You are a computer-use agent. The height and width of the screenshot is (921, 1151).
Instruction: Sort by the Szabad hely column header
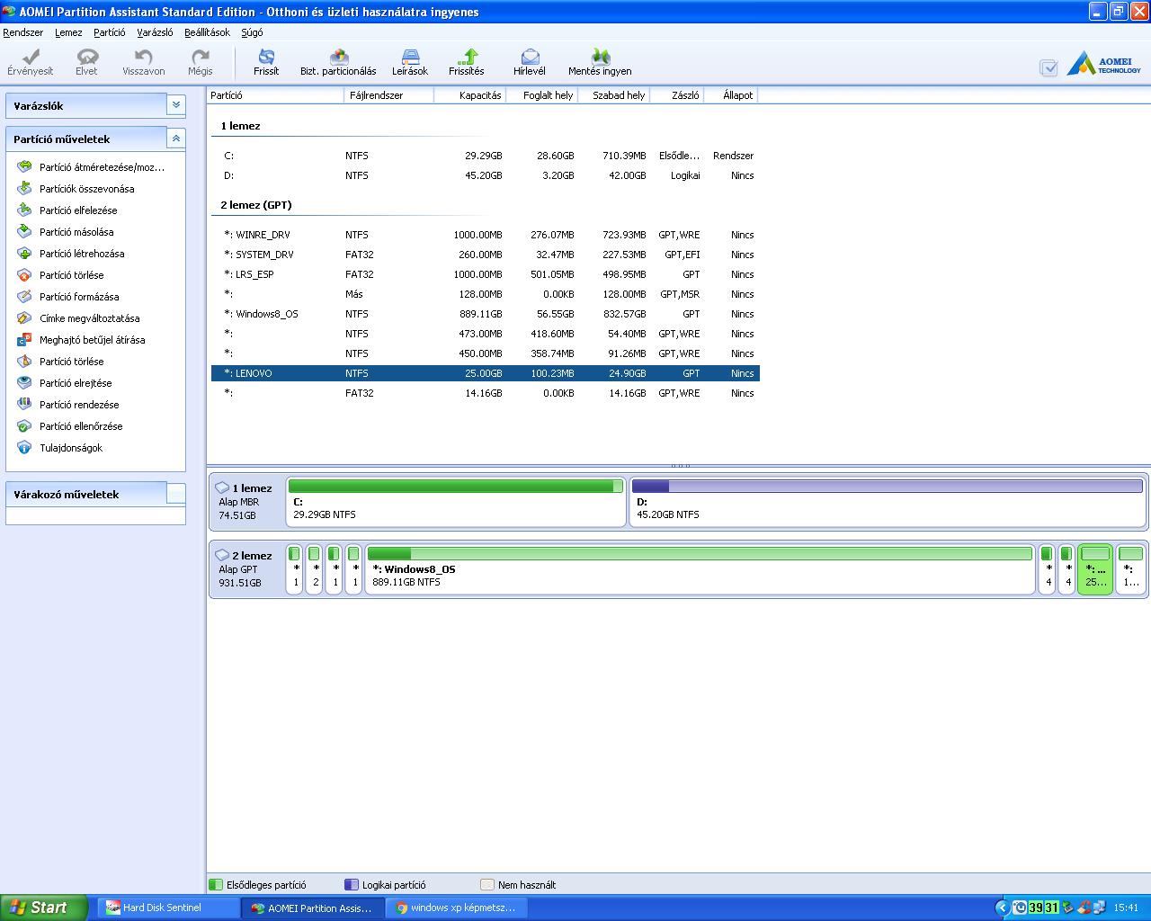tap(613, 95)
